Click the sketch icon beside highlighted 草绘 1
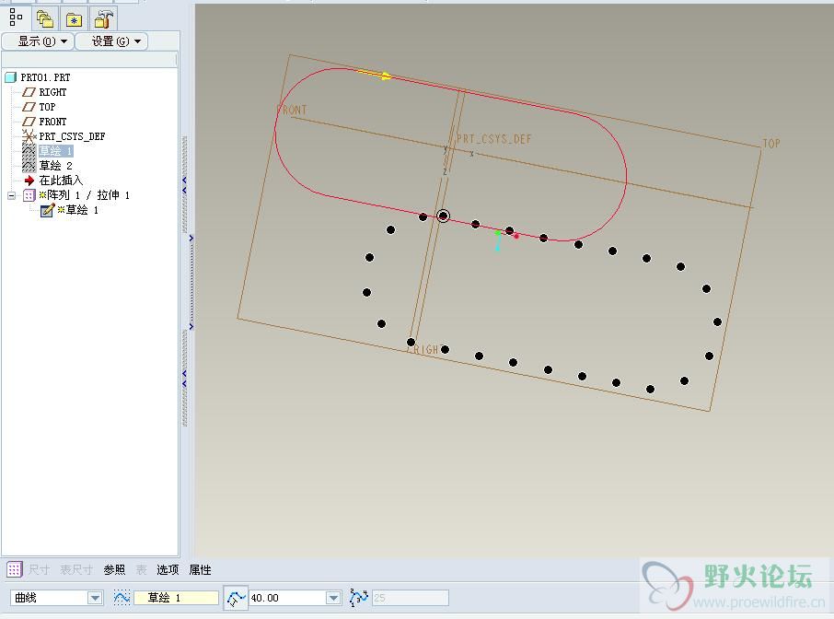 (29, 151)
